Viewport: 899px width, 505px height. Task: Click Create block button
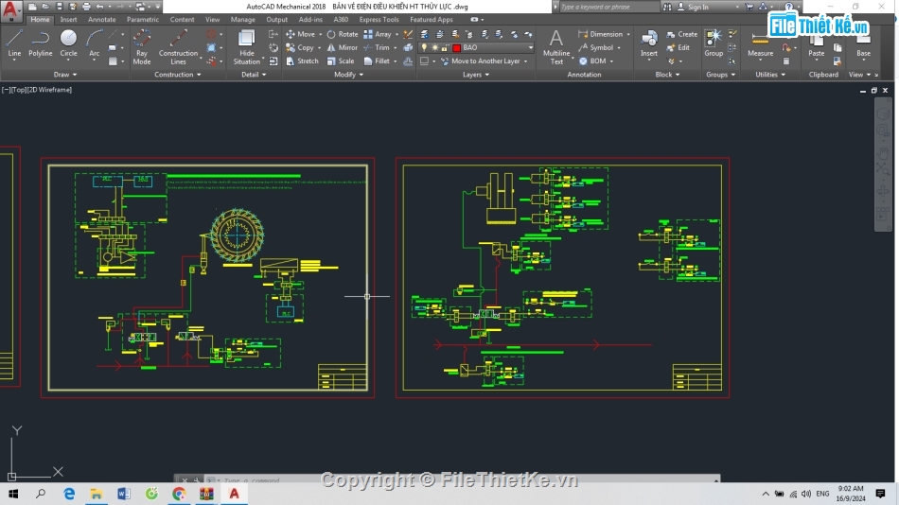point(681,34)
